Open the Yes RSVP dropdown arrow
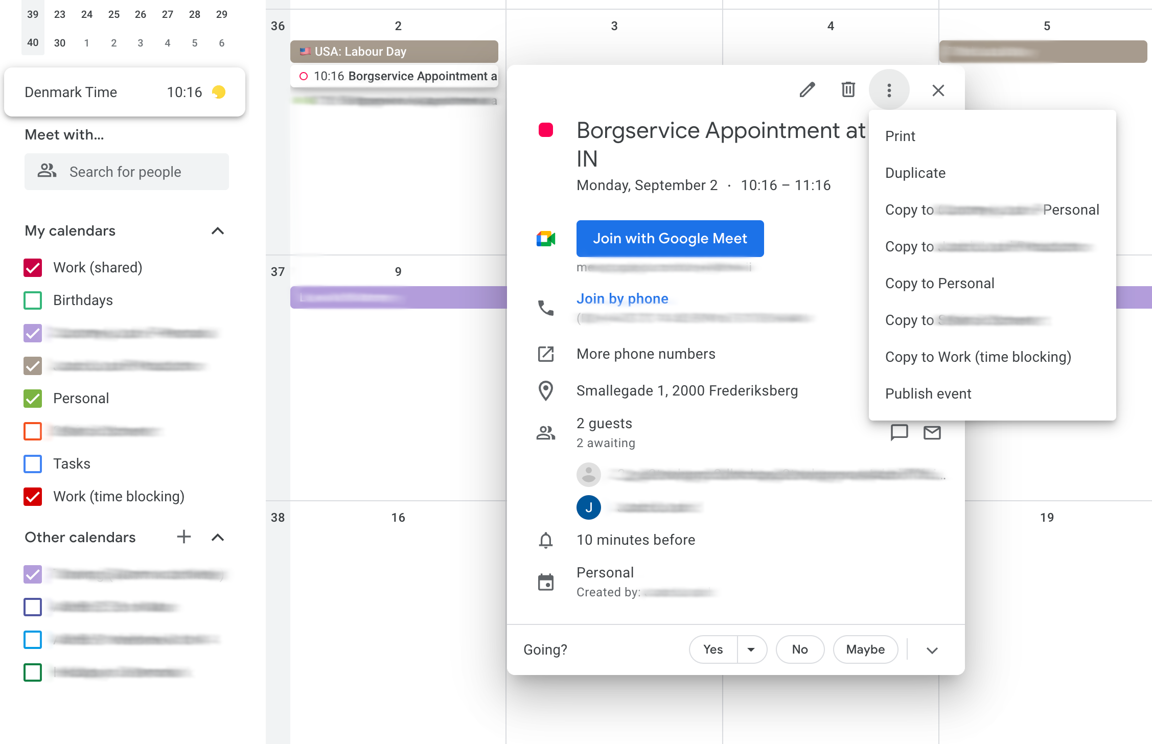 pyautogui.click(x=751, y=649)
